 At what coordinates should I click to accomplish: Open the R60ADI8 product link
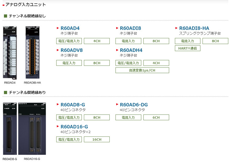(x=130, y=28)
